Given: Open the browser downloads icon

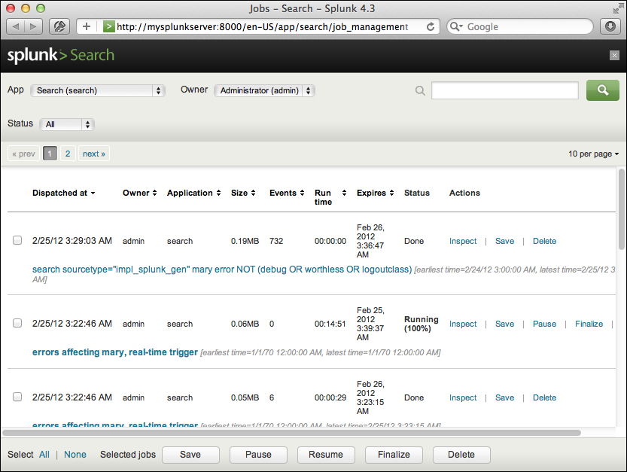Looking at the screenshot, I should tap(610, 27).
